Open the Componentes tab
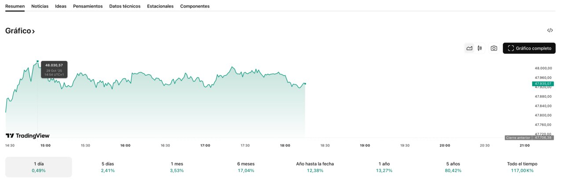Screen dimensions: 563x191 click(195, 6)
